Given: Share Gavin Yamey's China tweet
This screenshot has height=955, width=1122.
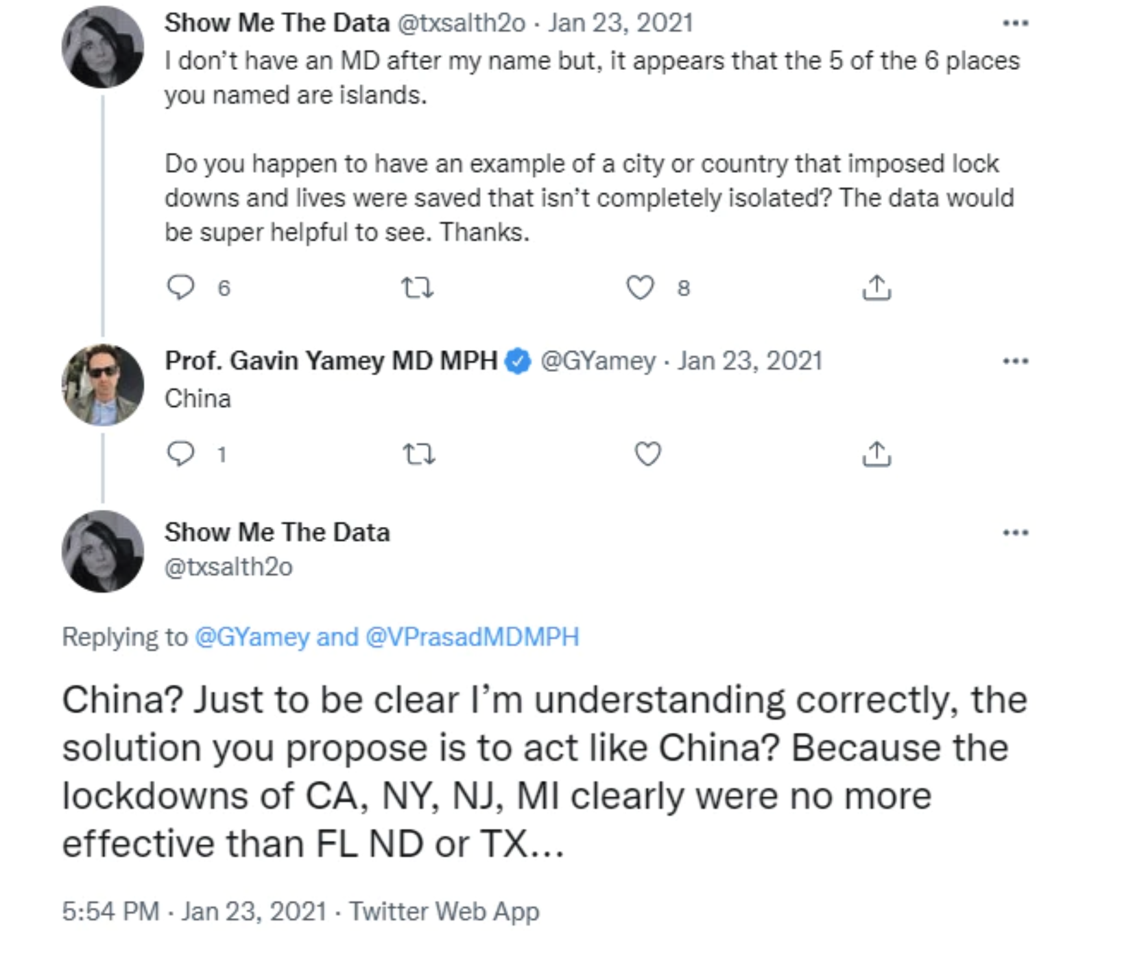Looking at the screenshot, I should pos(876,453).
